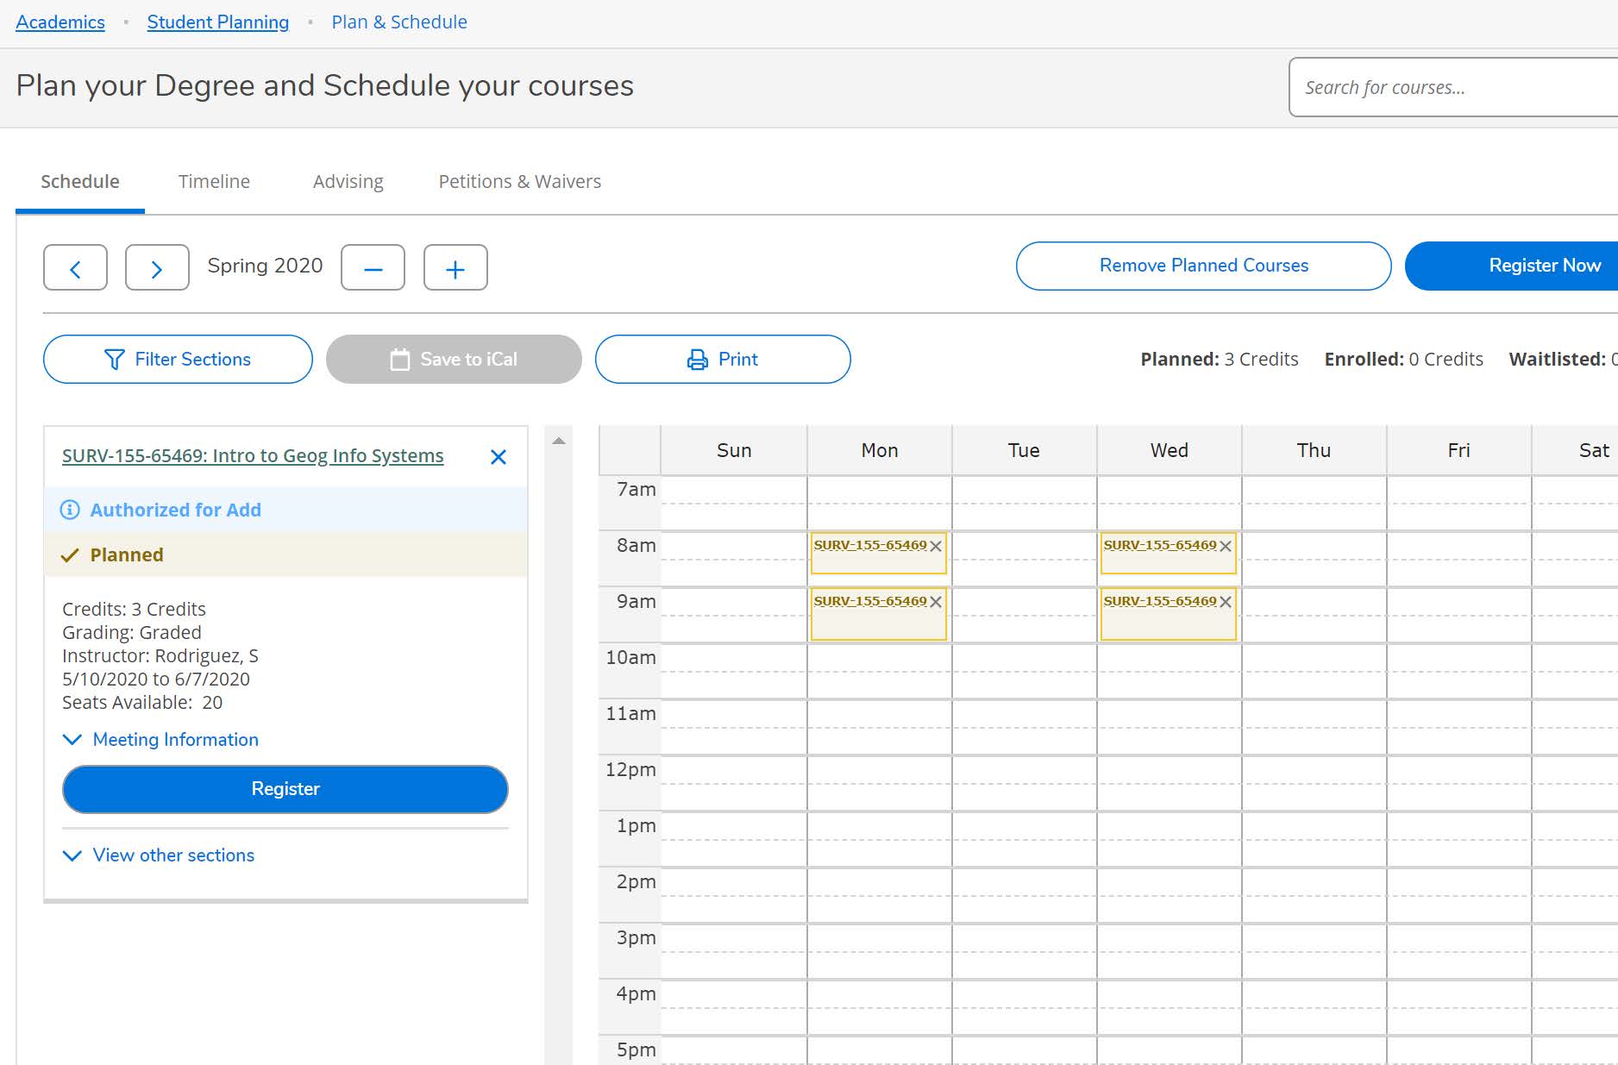Click the Register Now button
Viewport: 1618px width, 1065px height.
1544,266
